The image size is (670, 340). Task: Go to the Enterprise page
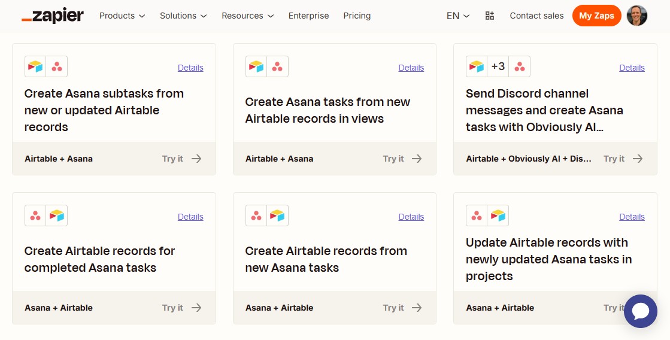[308, 16]
